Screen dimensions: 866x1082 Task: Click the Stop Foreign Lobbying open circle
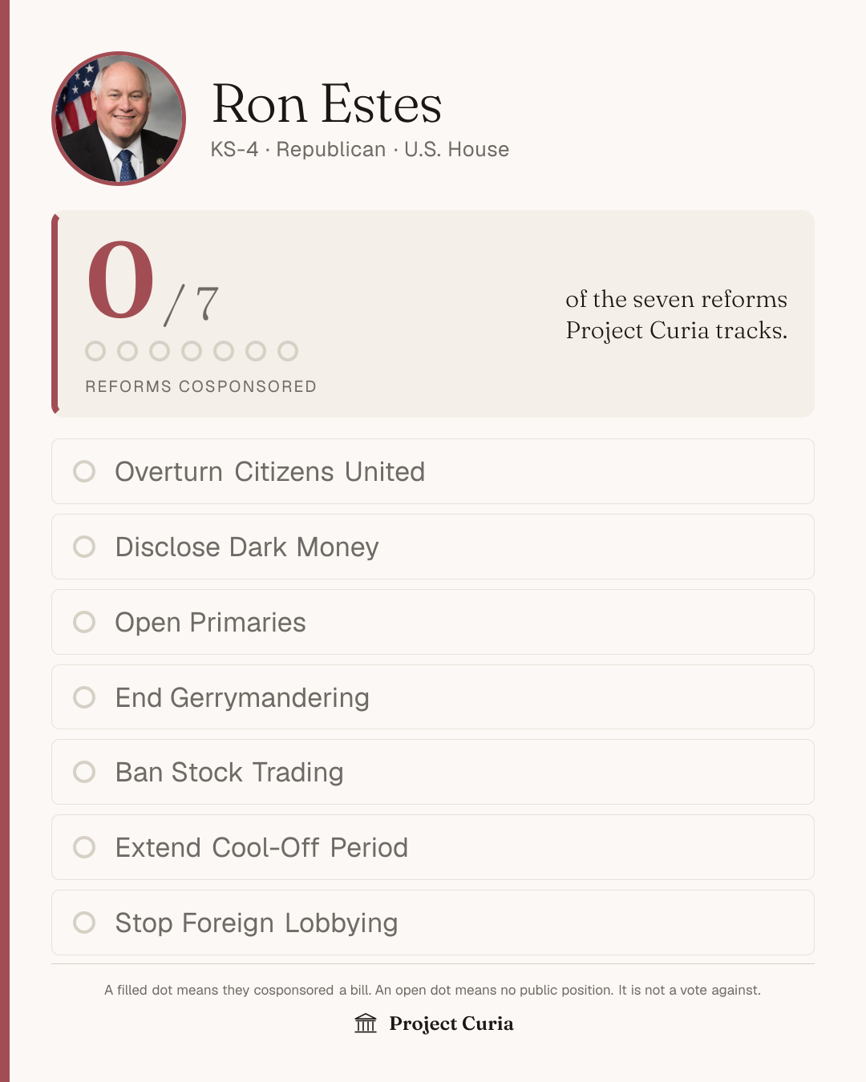pos(84,923)
